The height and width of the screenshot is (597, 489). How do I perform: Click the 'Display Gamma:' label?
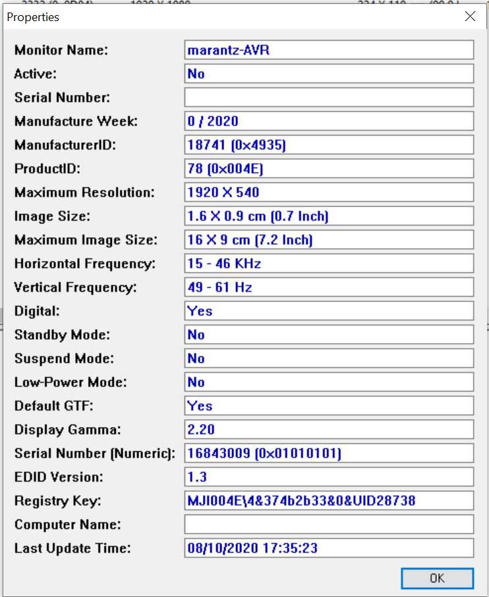coord(67,430)
